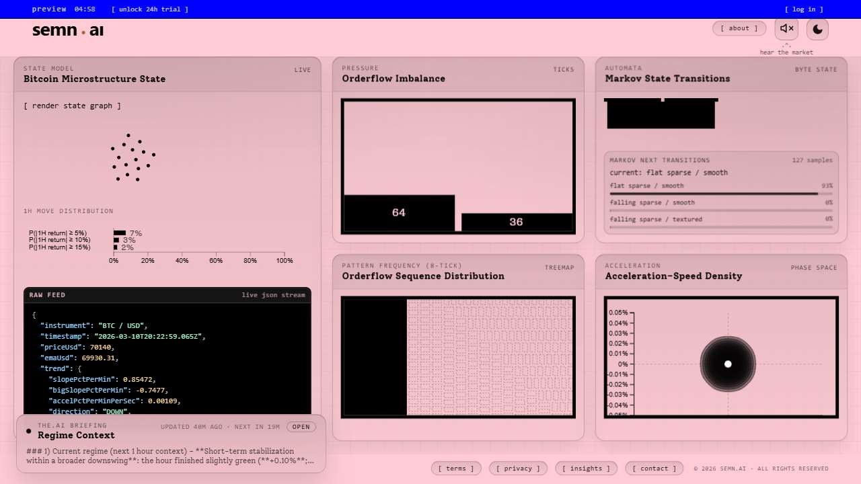The width and height of the screenshot is (861, 484).
Task: Render the state graph
Action: (x=73, y=106)
